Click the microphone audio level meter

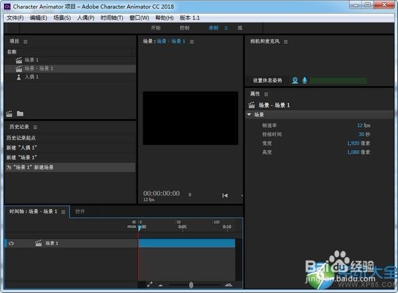click(x=338, y=80)
